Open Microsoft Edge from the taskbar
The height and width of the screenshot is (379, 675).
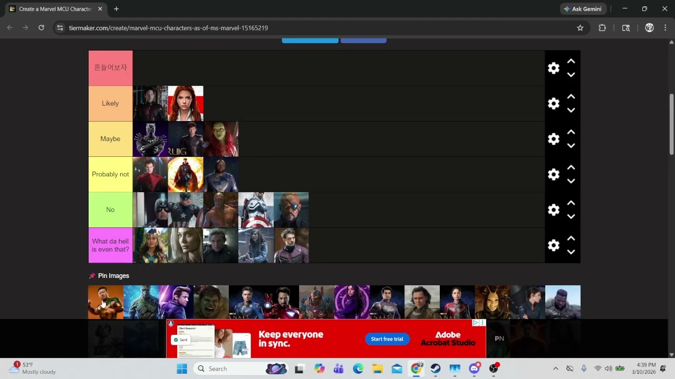(358, 368)
